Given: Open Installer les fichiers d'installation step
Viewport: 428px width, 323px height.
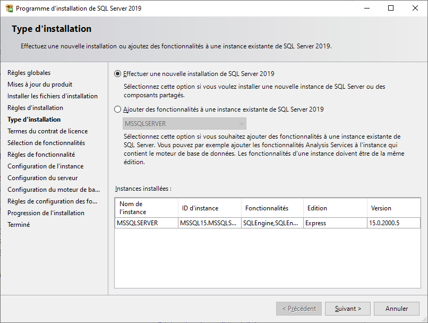Looking at the screenshot, I should click(53, 96).
